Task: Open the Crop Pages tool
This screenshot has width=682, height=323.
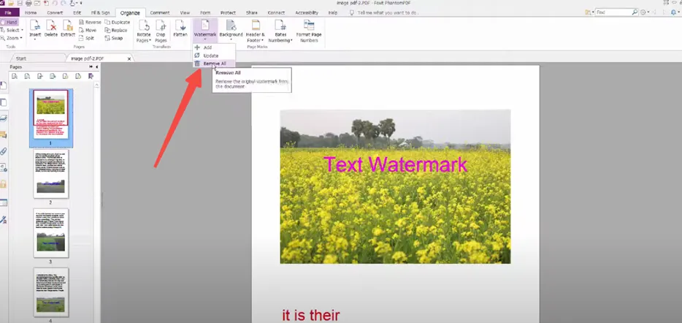Action: pyautogui.click(x=161, y=31)
